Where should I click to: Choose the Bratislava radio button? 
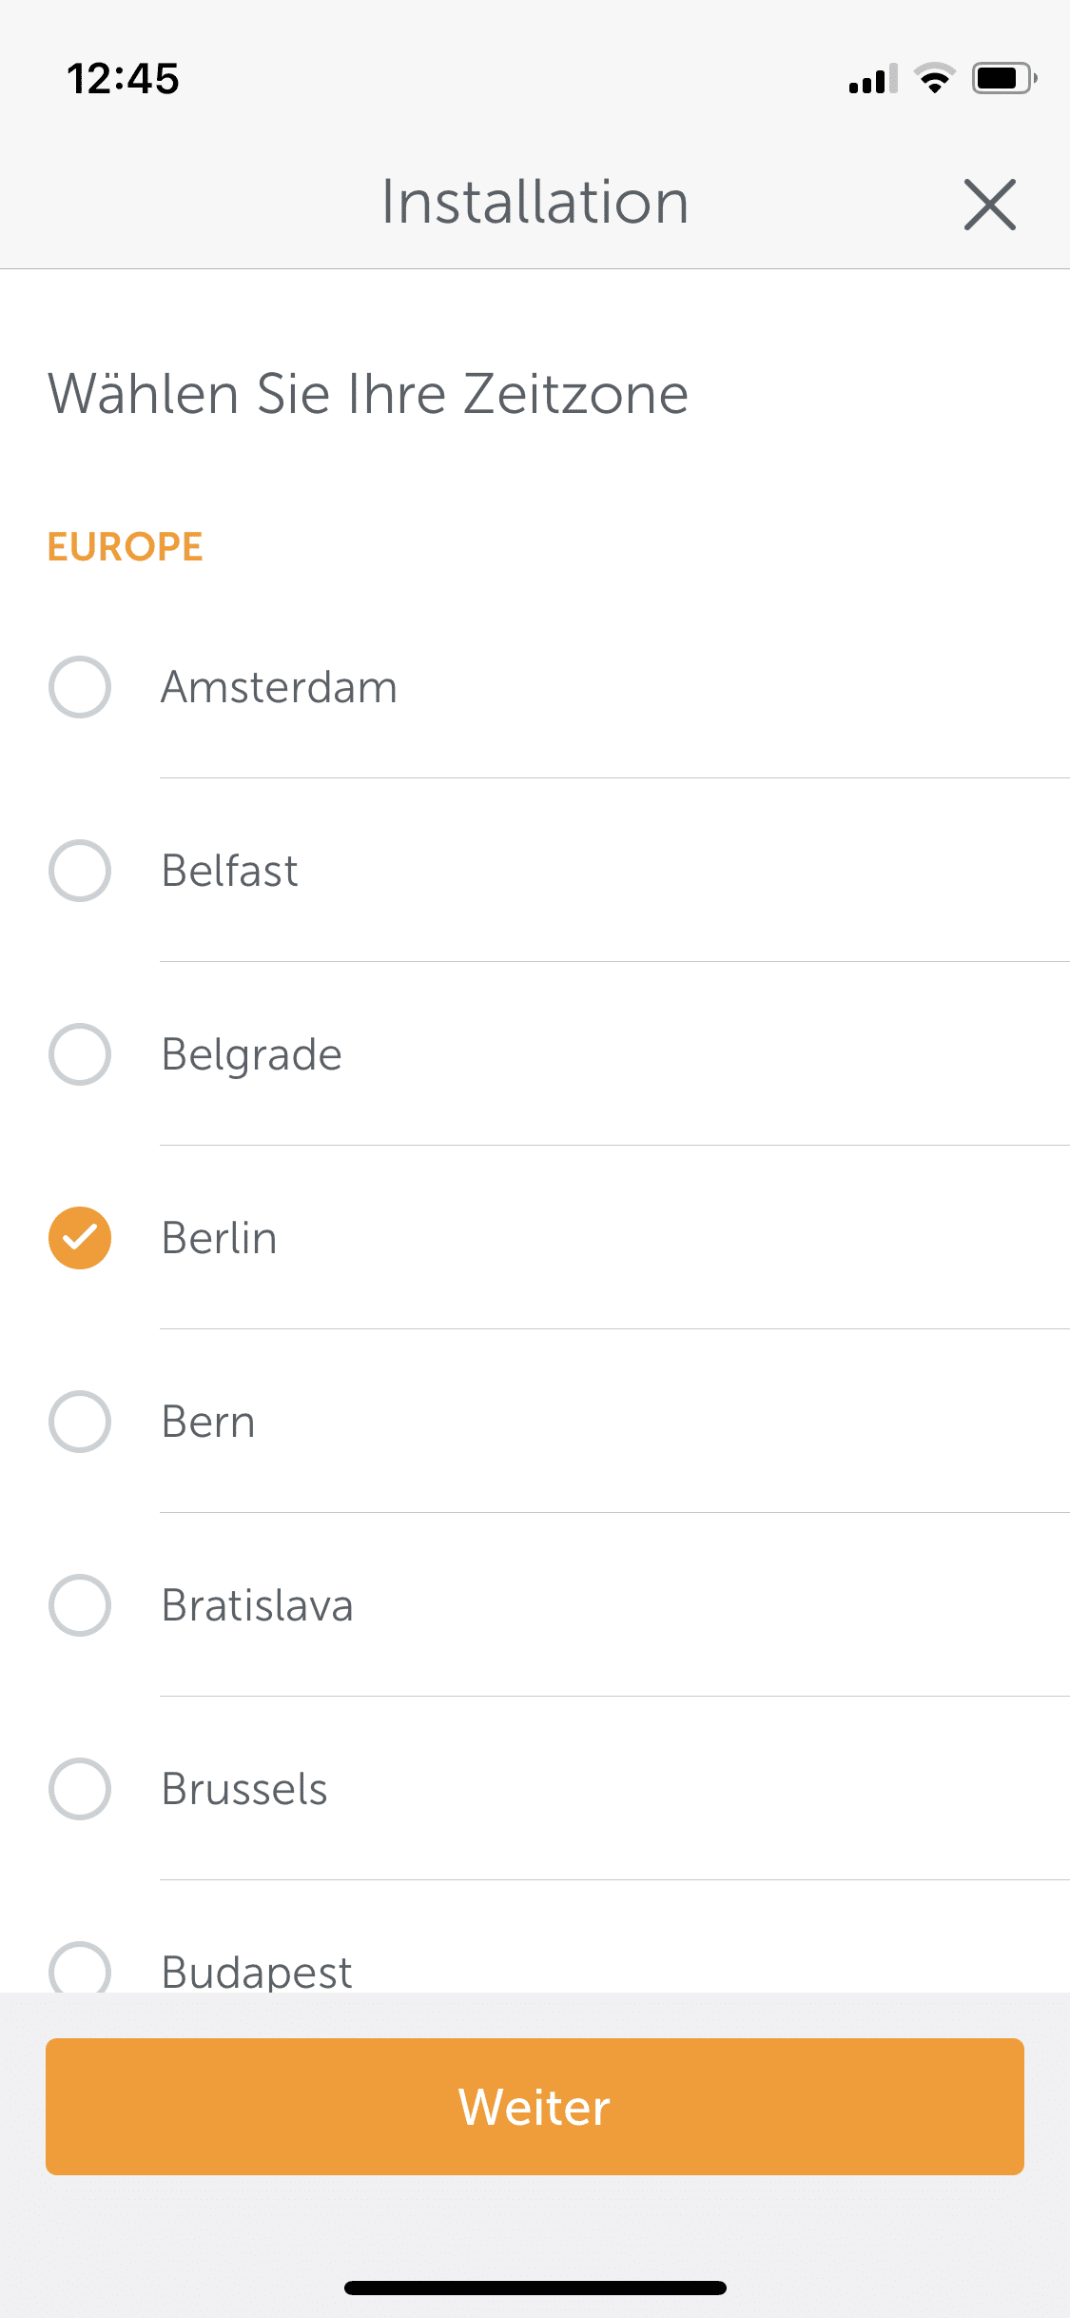(x=80, y=1605)
